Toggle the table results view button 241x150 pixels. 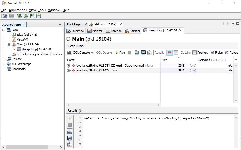click(x=169, y=53)
